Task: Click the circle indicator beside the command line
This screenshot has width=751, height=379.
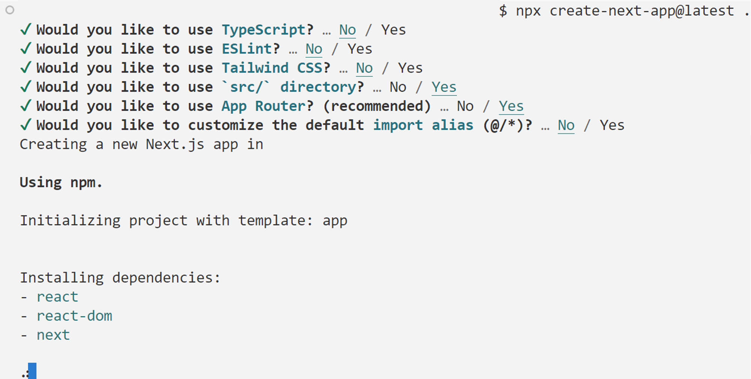Action: coord(10,10)
